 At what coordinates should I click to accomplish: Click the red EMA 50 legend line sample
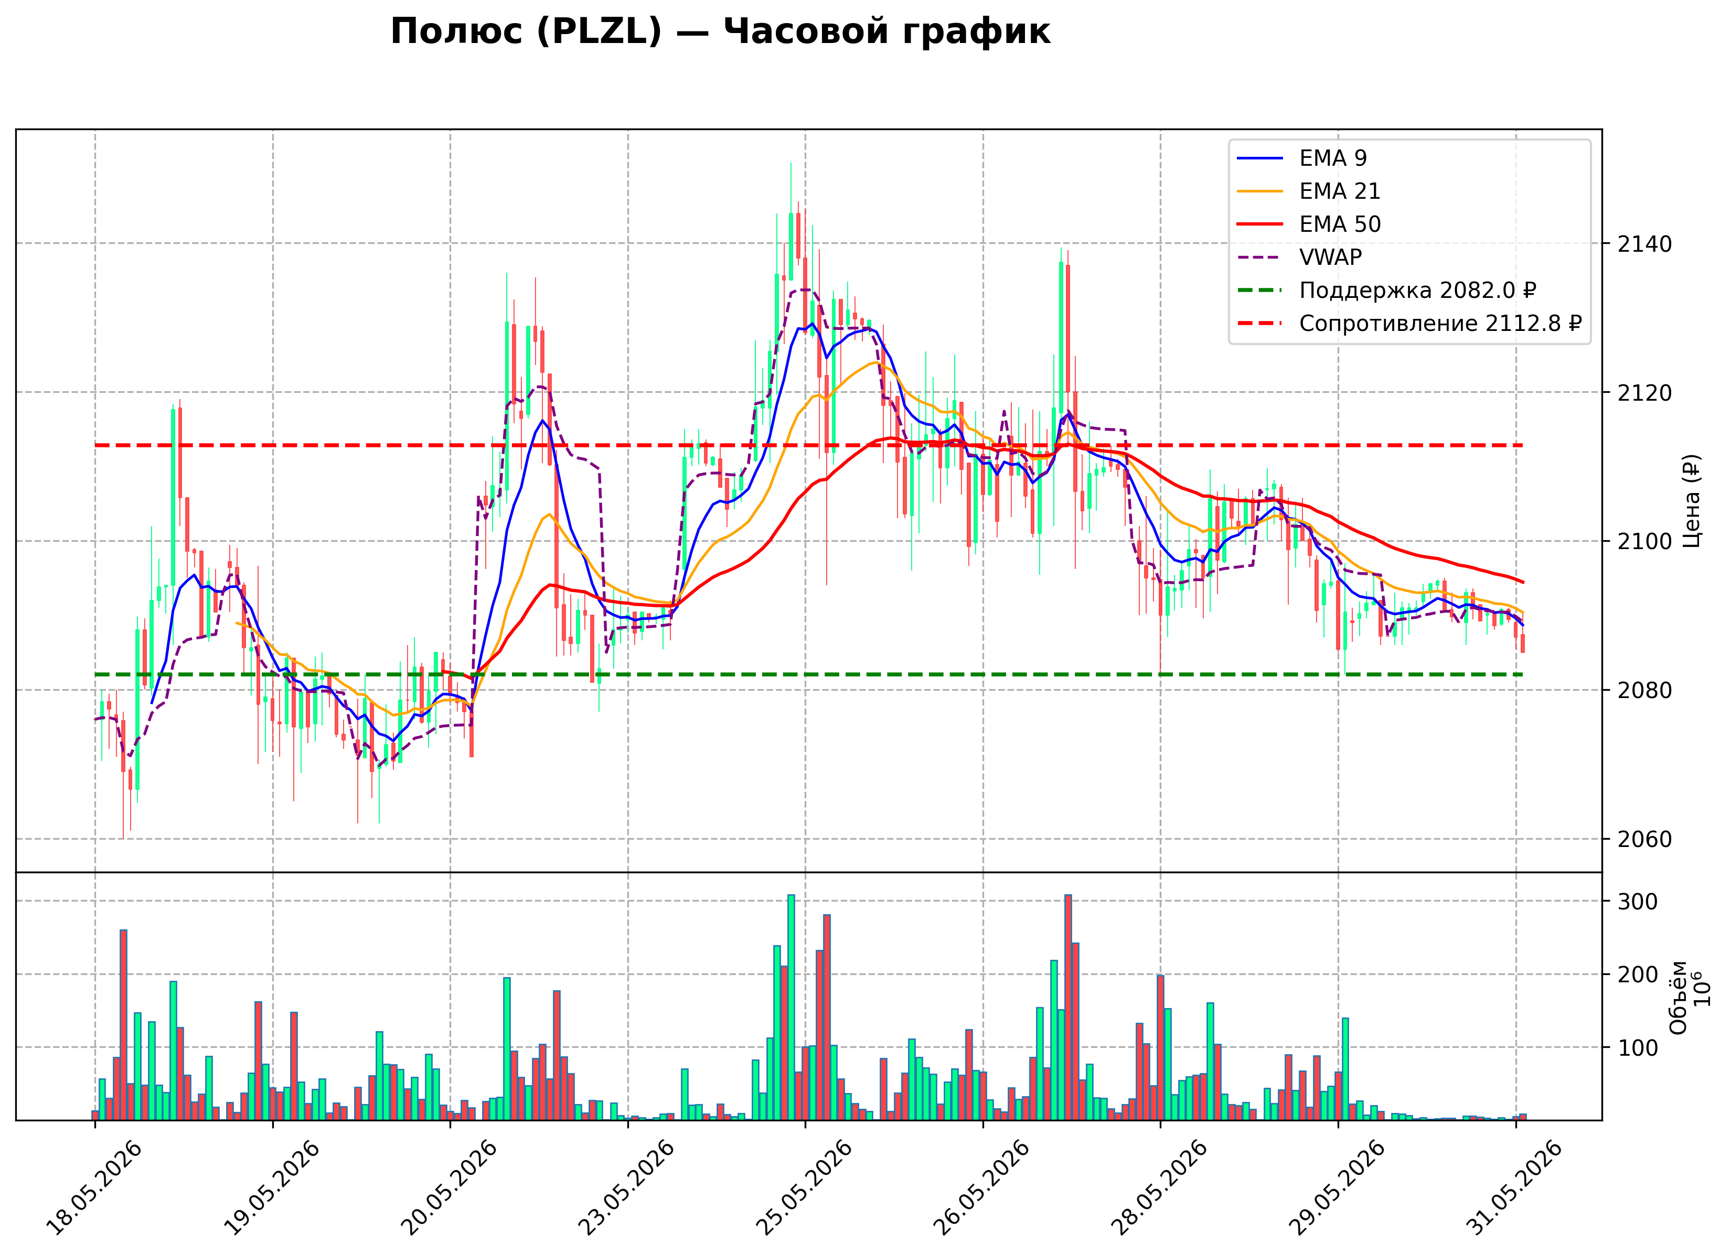1260,224
